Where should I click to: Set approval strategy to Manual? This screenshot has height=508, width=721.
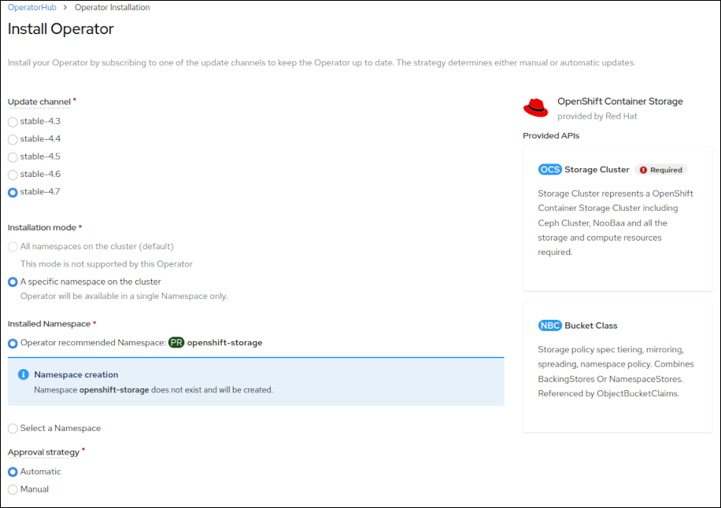(x=13, y=490)
